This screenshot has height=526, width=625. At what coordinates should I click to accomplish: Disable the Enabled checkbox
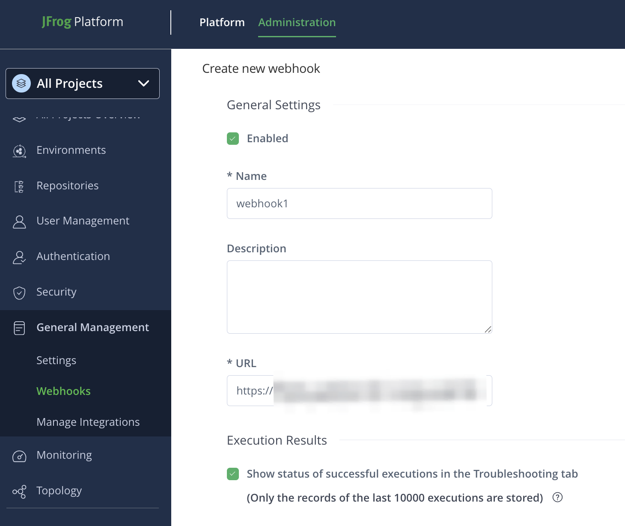coord(233,138)
